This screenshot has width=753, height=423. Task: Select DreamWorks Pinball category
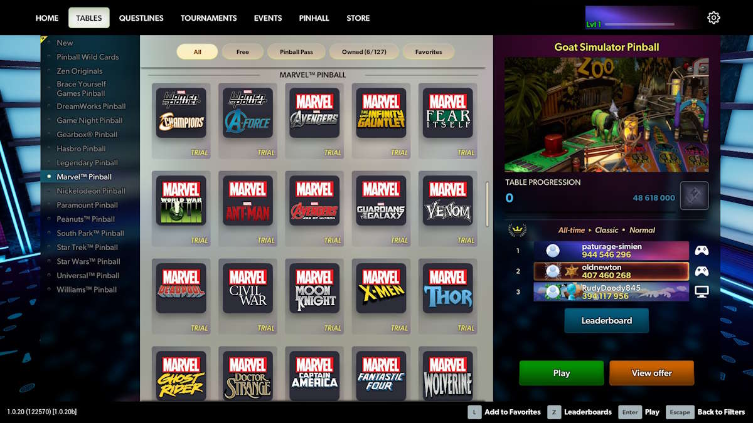[x=91, y=106]
